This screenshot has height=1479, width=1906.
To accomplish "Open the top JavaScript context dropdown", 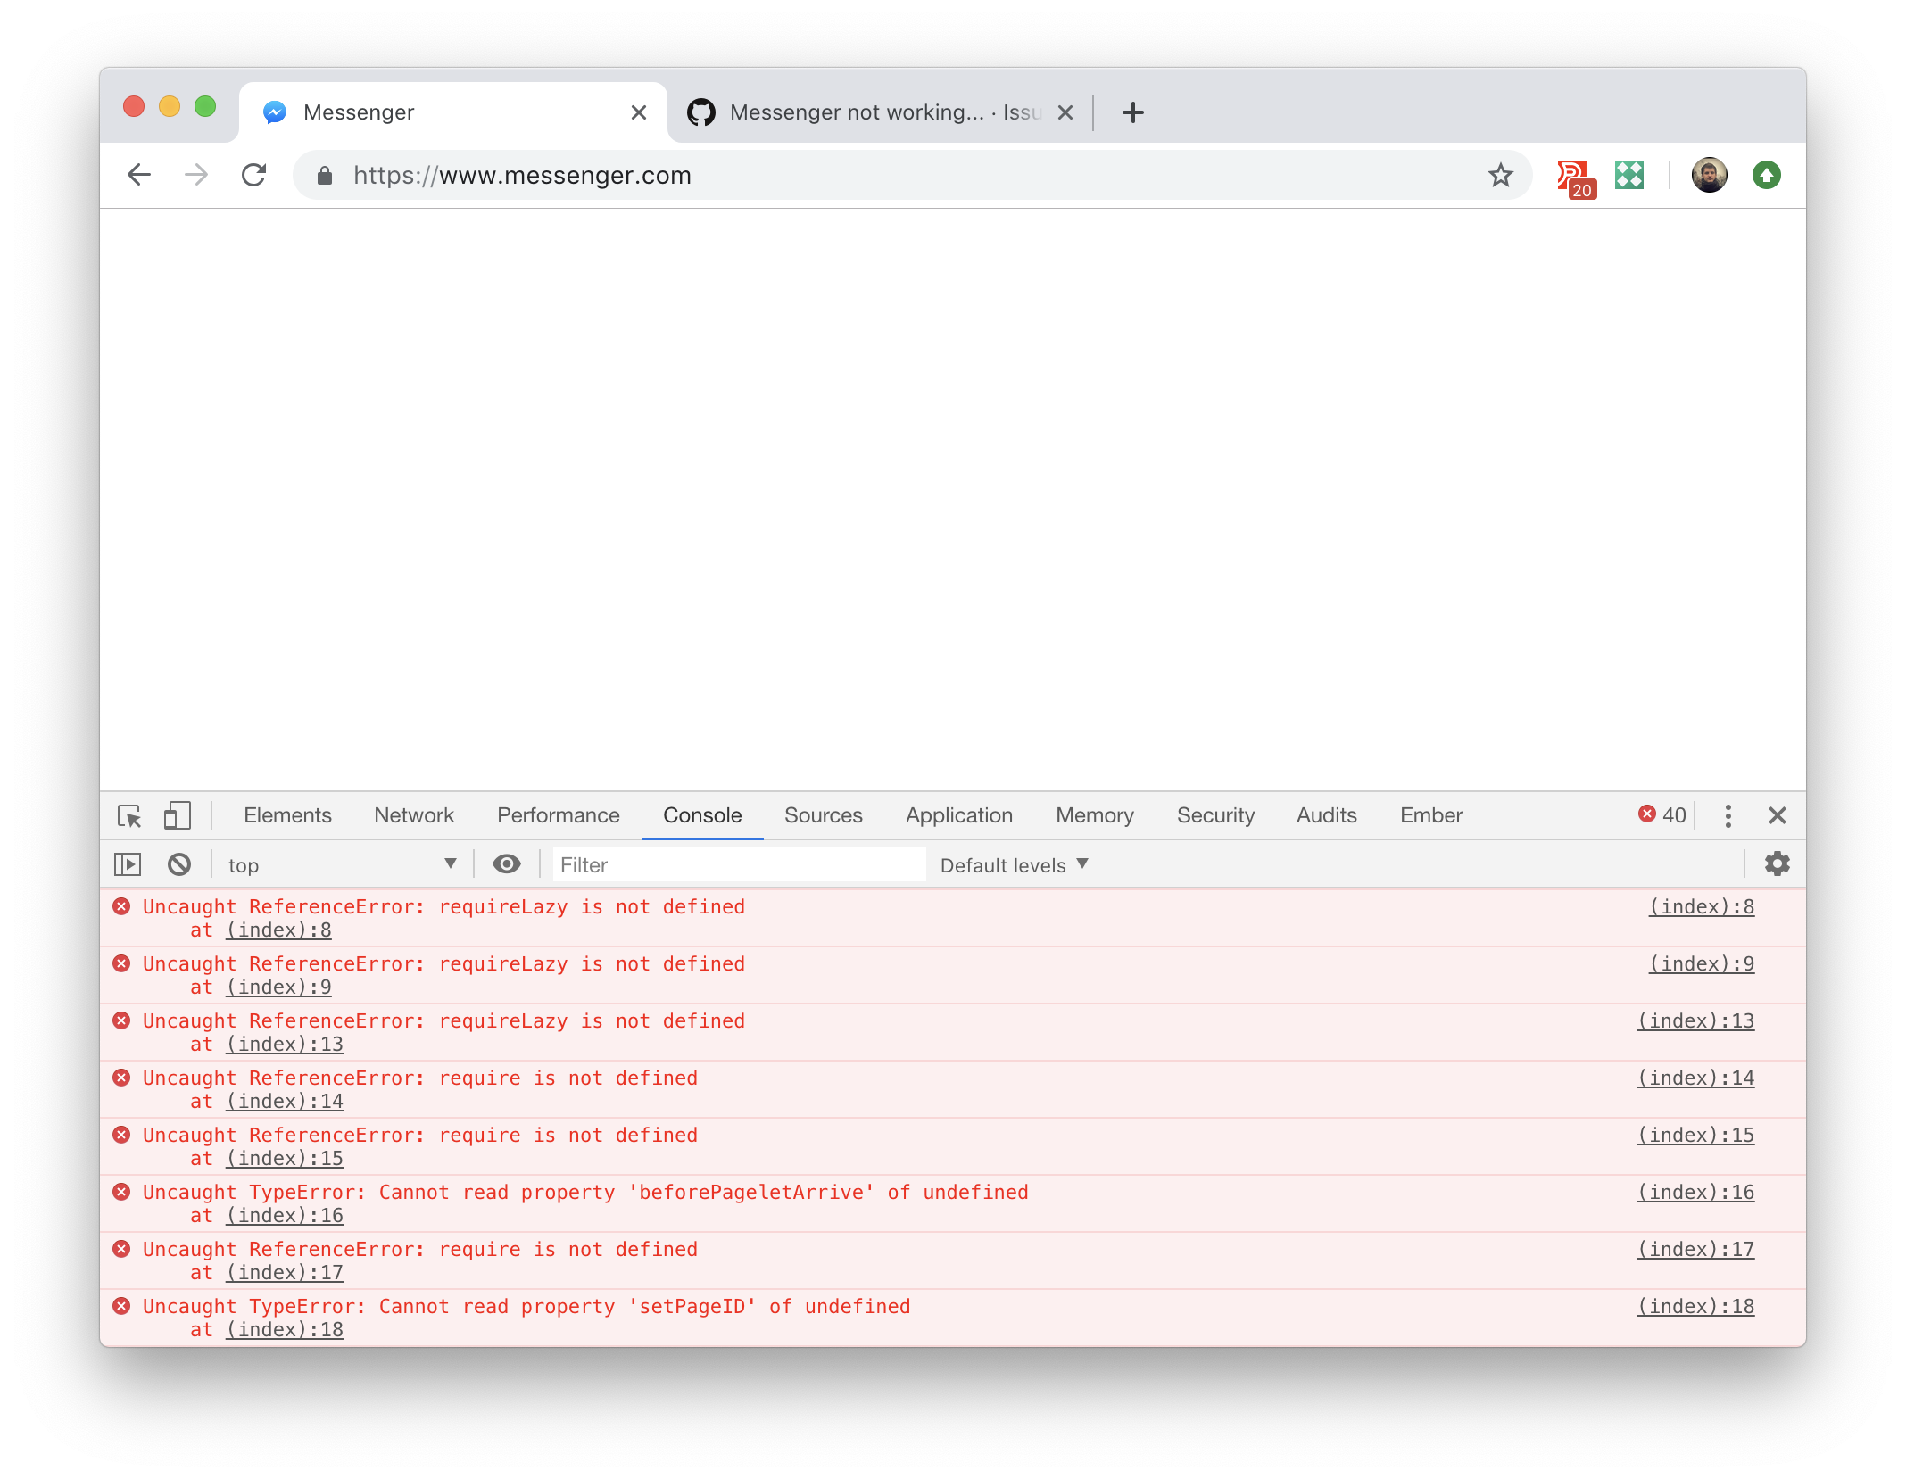I will [343, 864].
